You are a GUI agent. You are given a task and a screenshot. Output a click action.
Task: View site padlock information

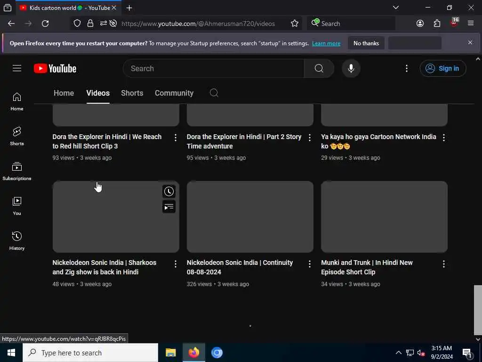coord(90,24)
